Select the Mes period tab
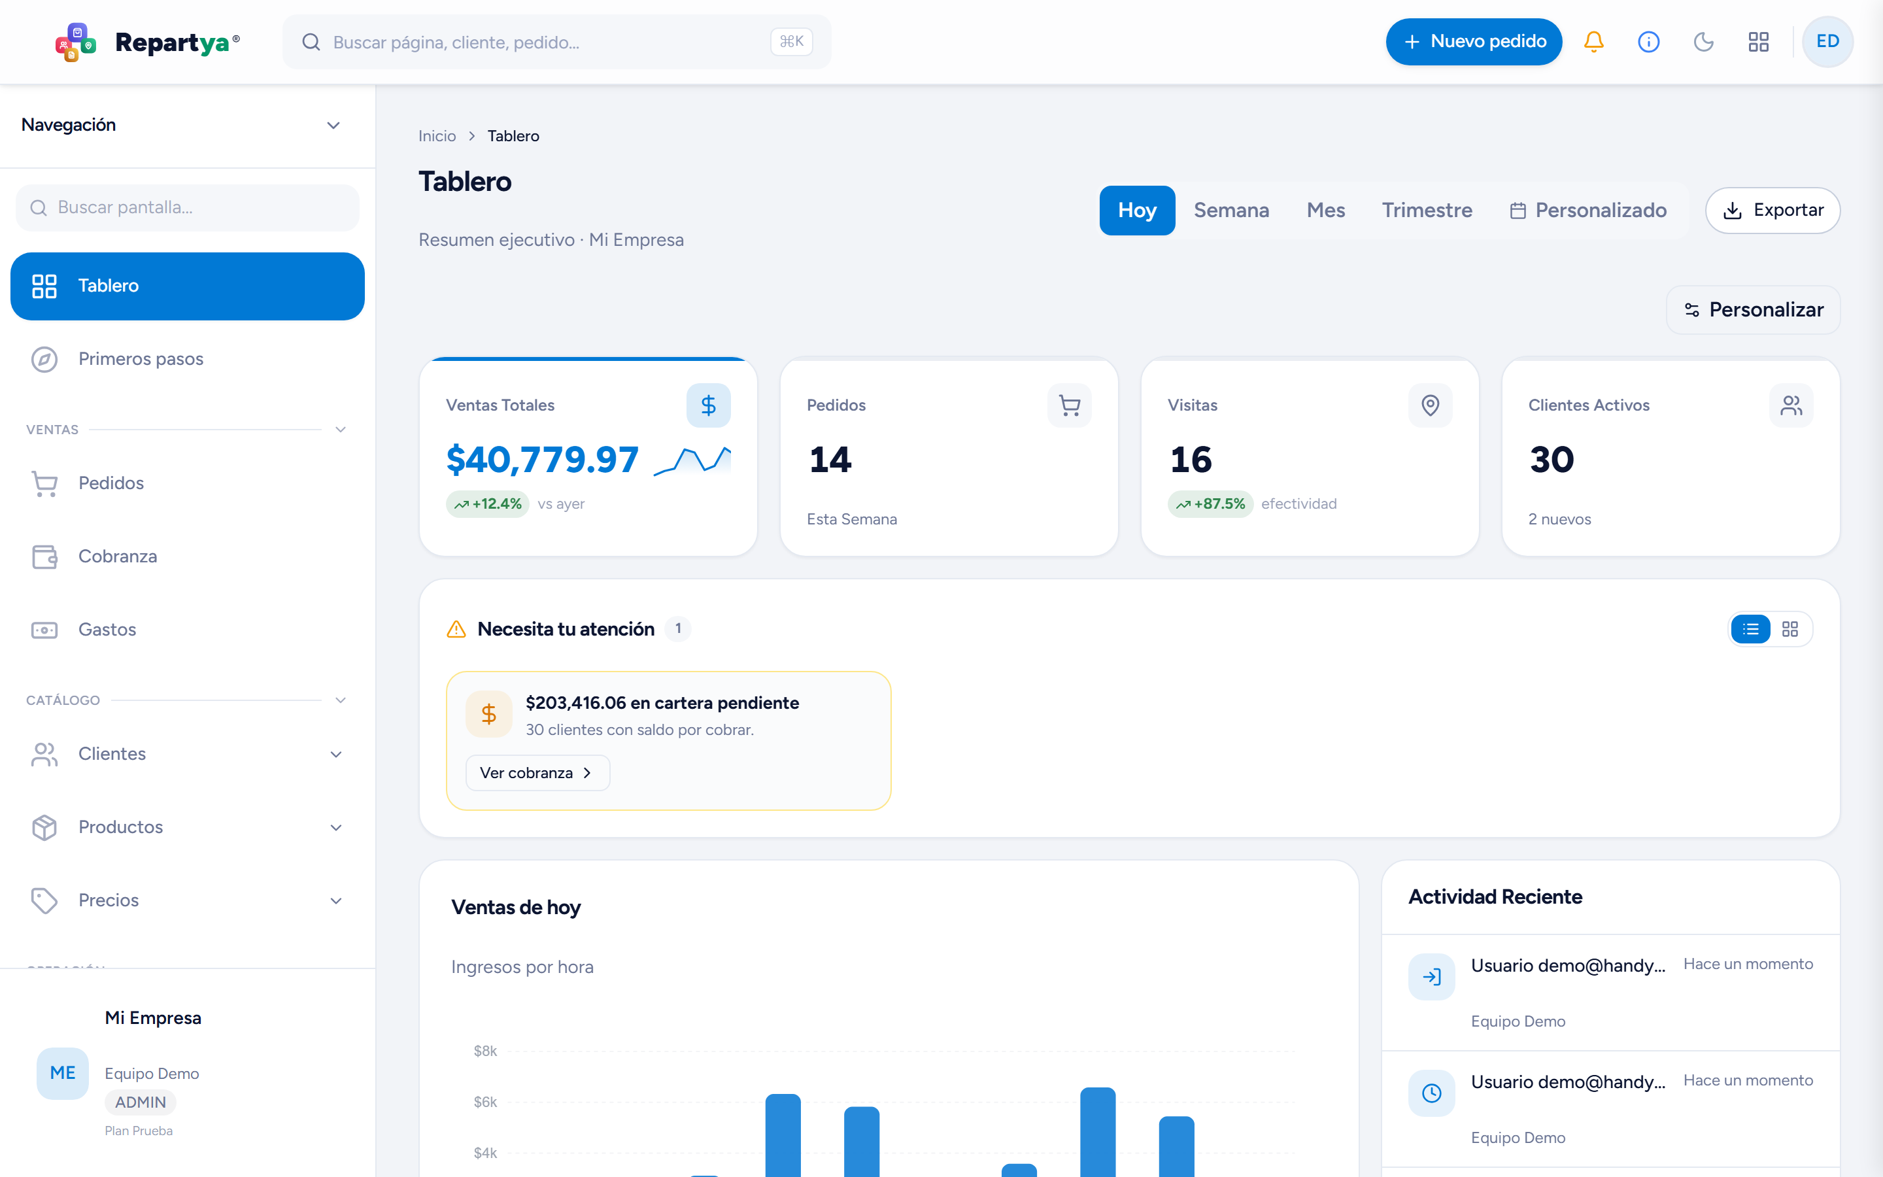This screenshot has width=1883, height=1177. (1326, 210)
